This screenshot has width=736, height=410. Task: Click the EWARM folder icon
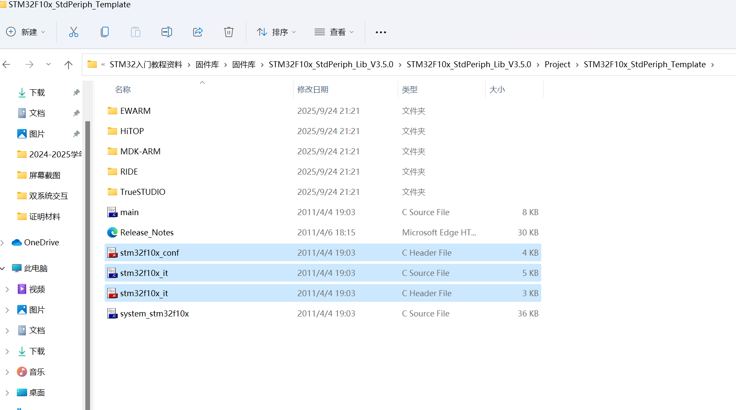[112, 111]
